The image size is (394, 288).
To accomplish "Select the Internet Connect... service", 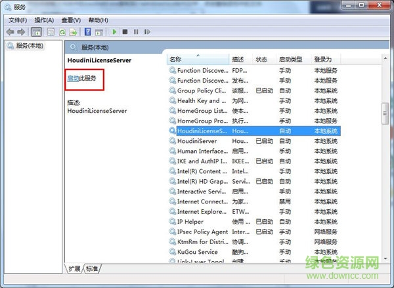I will (253, 201).
